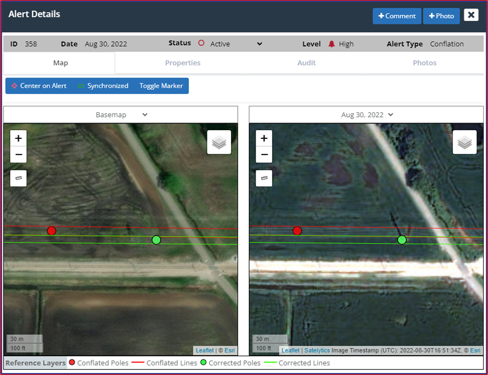Select measure ruler tool on right map
The image size is (488, 375).
[264, 178]
